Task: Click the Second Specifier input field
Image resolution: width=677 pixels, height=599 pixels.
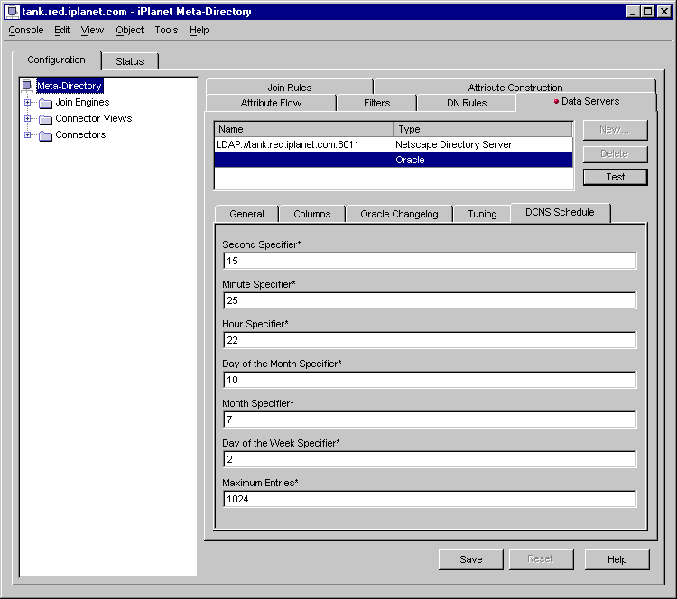Action: click(x=430, y=261)
